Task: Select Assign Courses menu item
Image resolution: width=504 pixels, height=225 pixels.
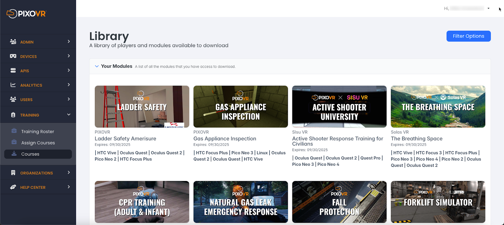Action: [x=38, y=143]
